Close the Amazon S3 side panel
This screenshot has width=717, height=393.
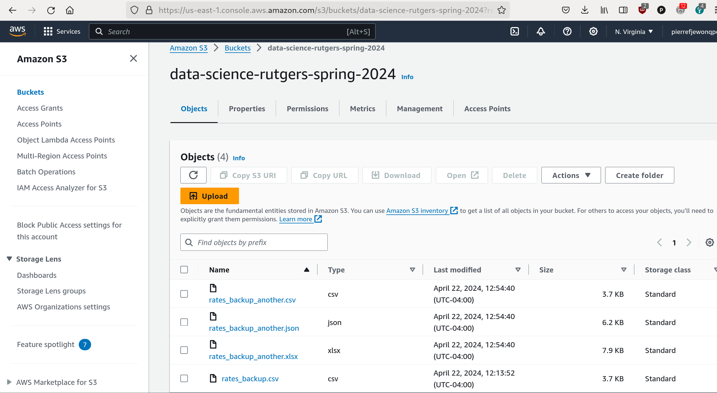click(x=133, y=58)
